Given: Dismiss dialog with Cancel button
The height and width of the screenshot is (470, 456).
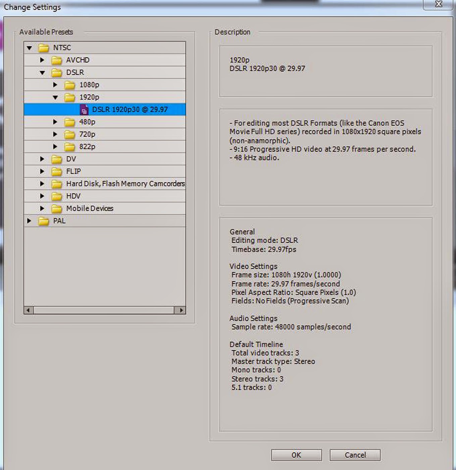Looking at the screenshot, I should tap(355, 455).
